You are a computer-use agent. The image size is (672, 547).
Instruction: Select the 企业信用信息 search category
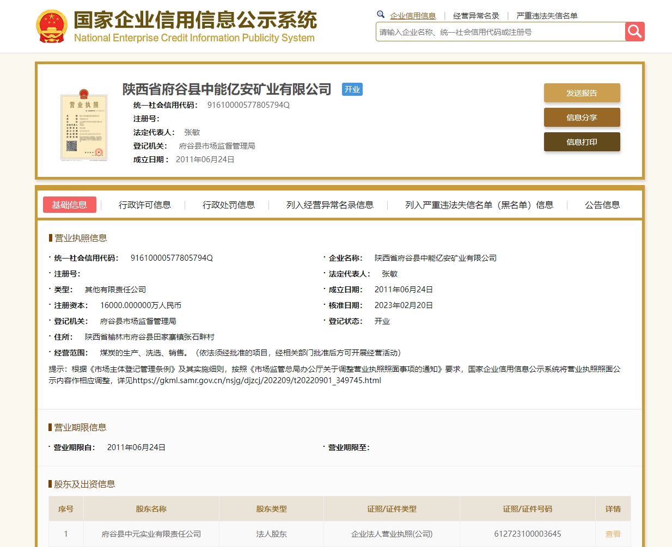pos(413,16)
